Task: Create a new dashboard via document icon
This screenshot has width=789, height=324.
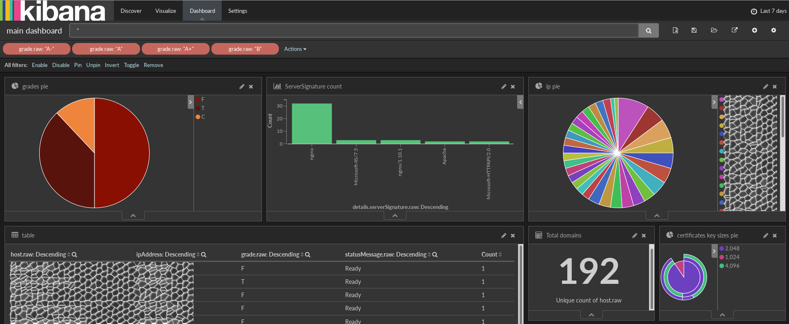Action: [x=675, y=30]
